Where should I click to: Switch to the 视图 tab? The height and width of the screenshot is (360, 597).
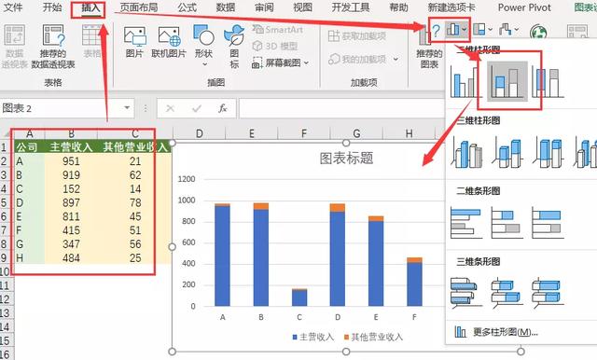pos(302,7)
